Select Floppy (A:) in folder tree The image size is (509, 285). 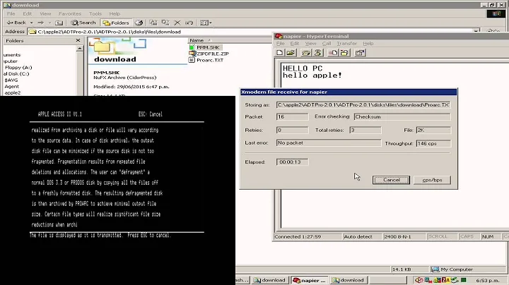tap(18, 67)
